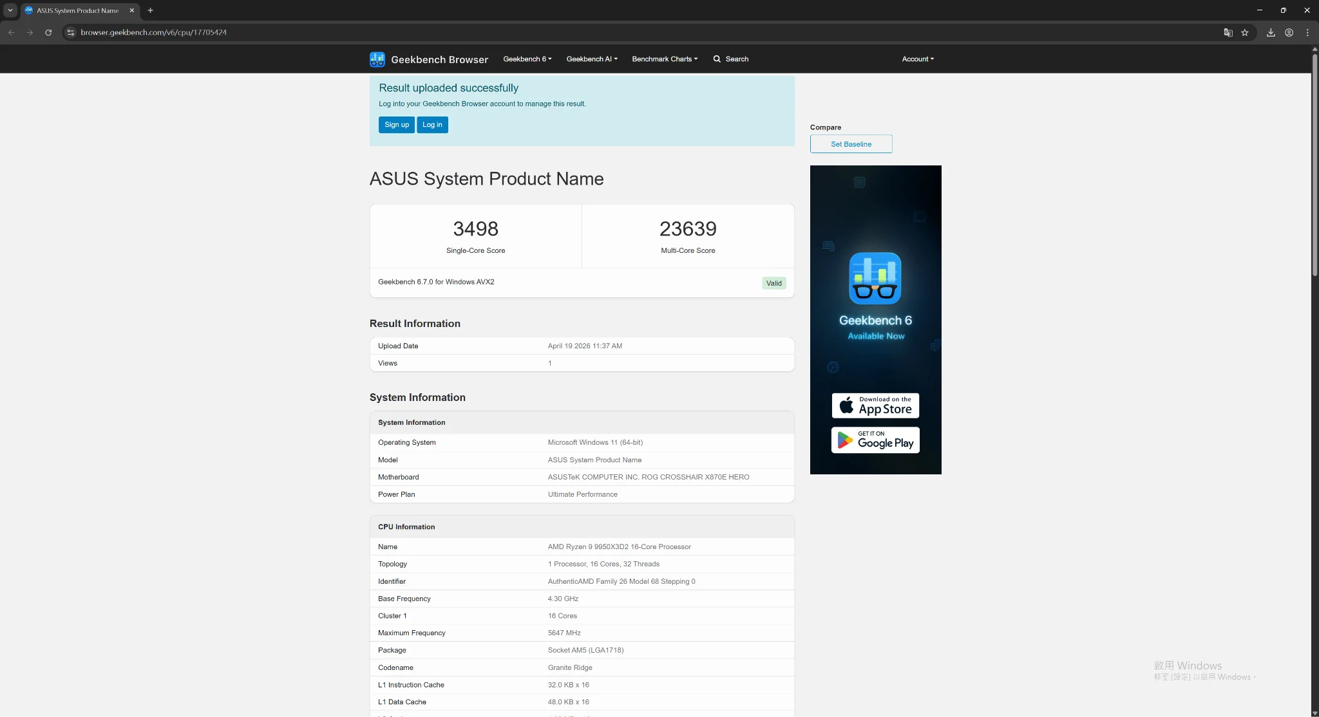Click Get it on Google Play badge
Screen dimensions: 1319x717
tap(875, 440)
